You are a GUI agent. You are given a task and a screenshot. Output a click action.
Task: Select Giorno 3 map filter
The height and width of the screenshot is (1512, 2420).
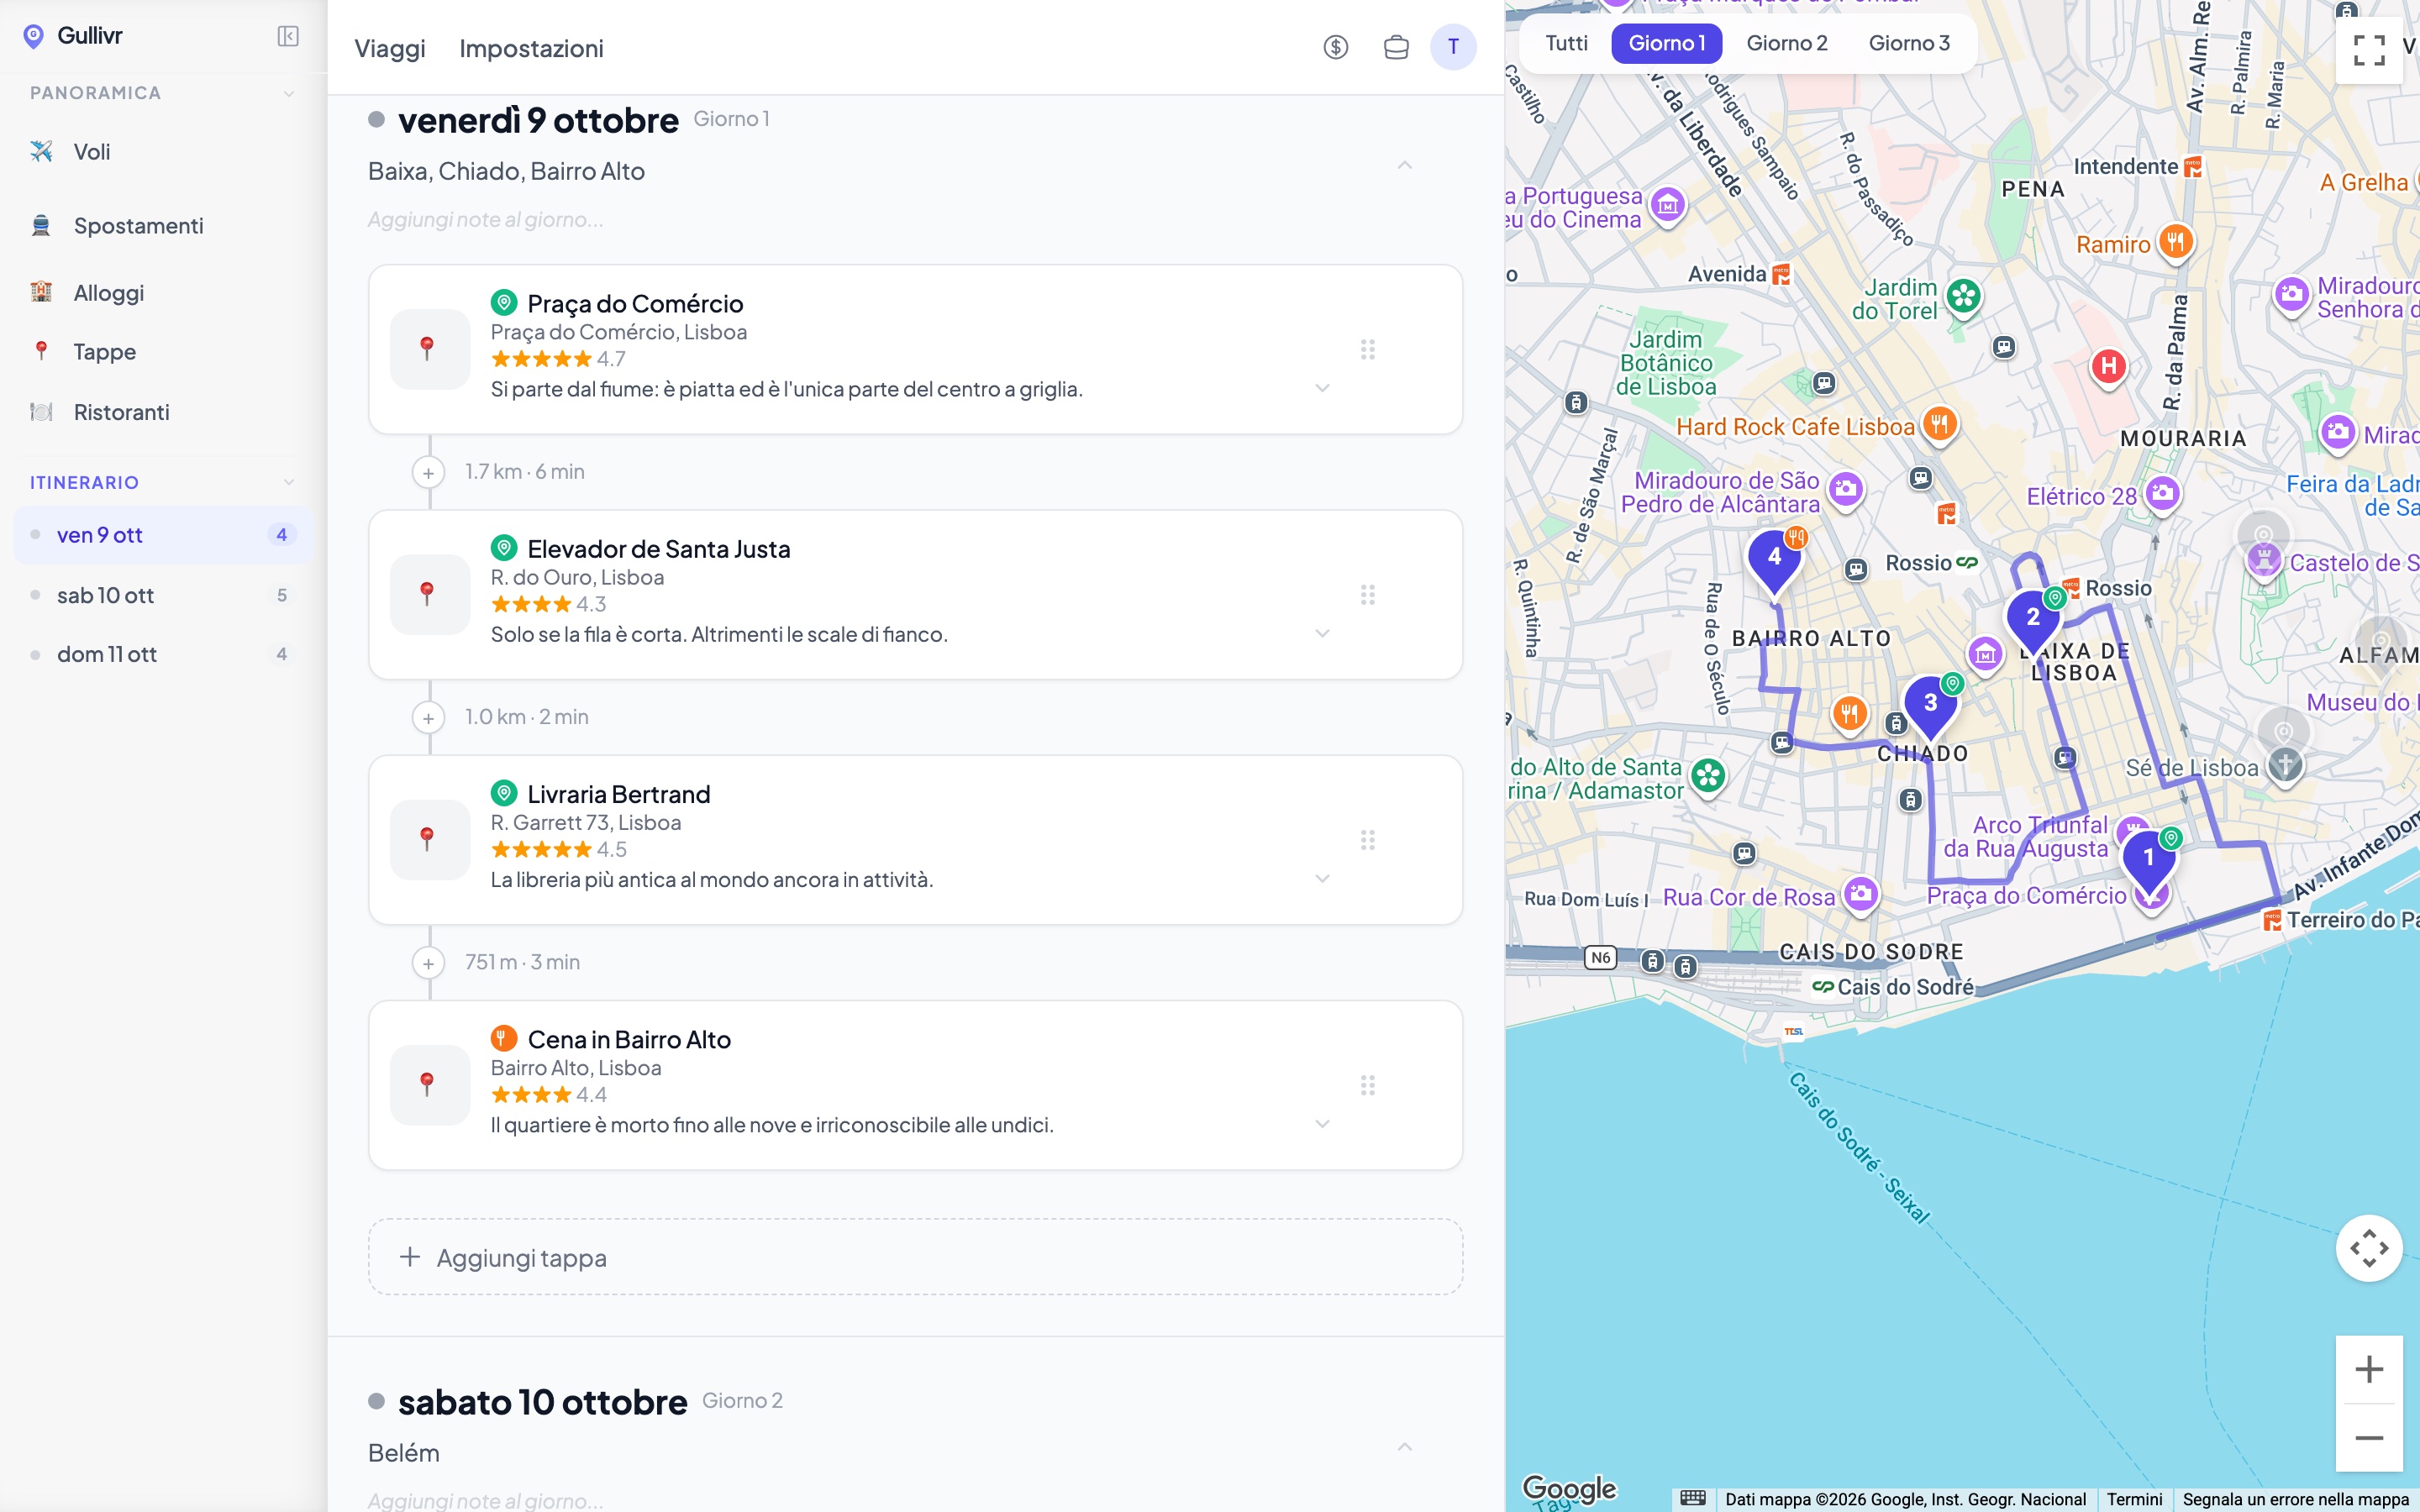pos(1909,43)
